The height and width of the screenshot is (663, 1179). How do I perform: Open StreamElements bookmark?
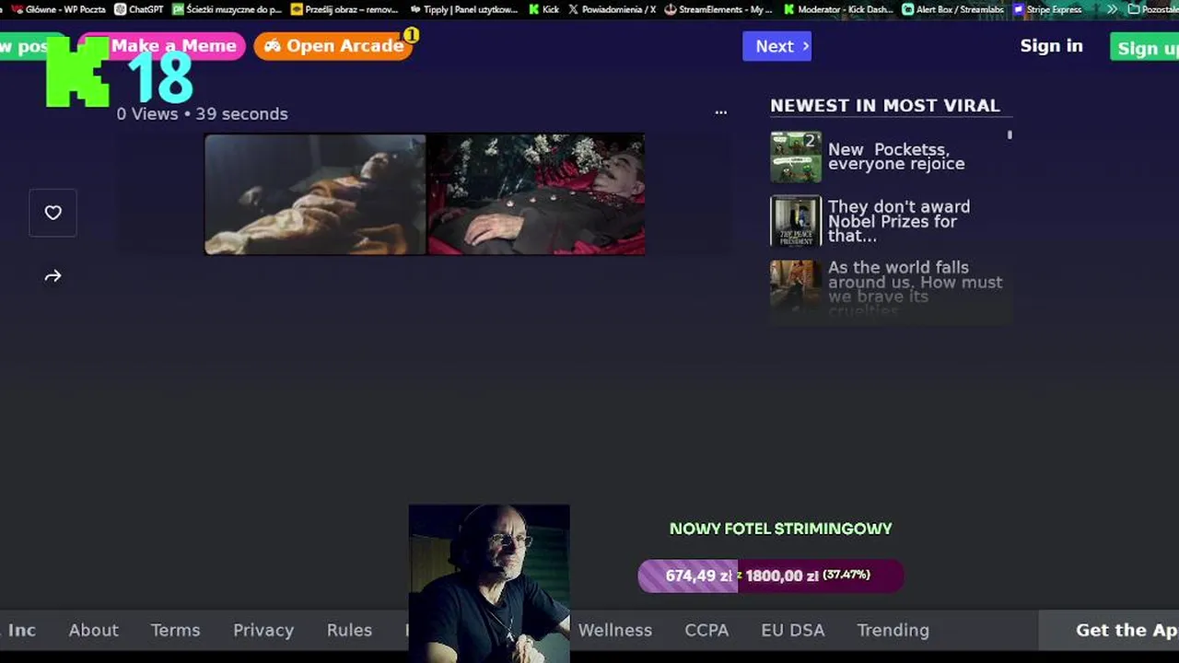[x=719, y=9]
